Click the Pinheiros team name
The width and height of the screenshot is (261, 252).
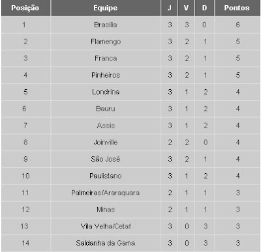click(x=106, y=75)
